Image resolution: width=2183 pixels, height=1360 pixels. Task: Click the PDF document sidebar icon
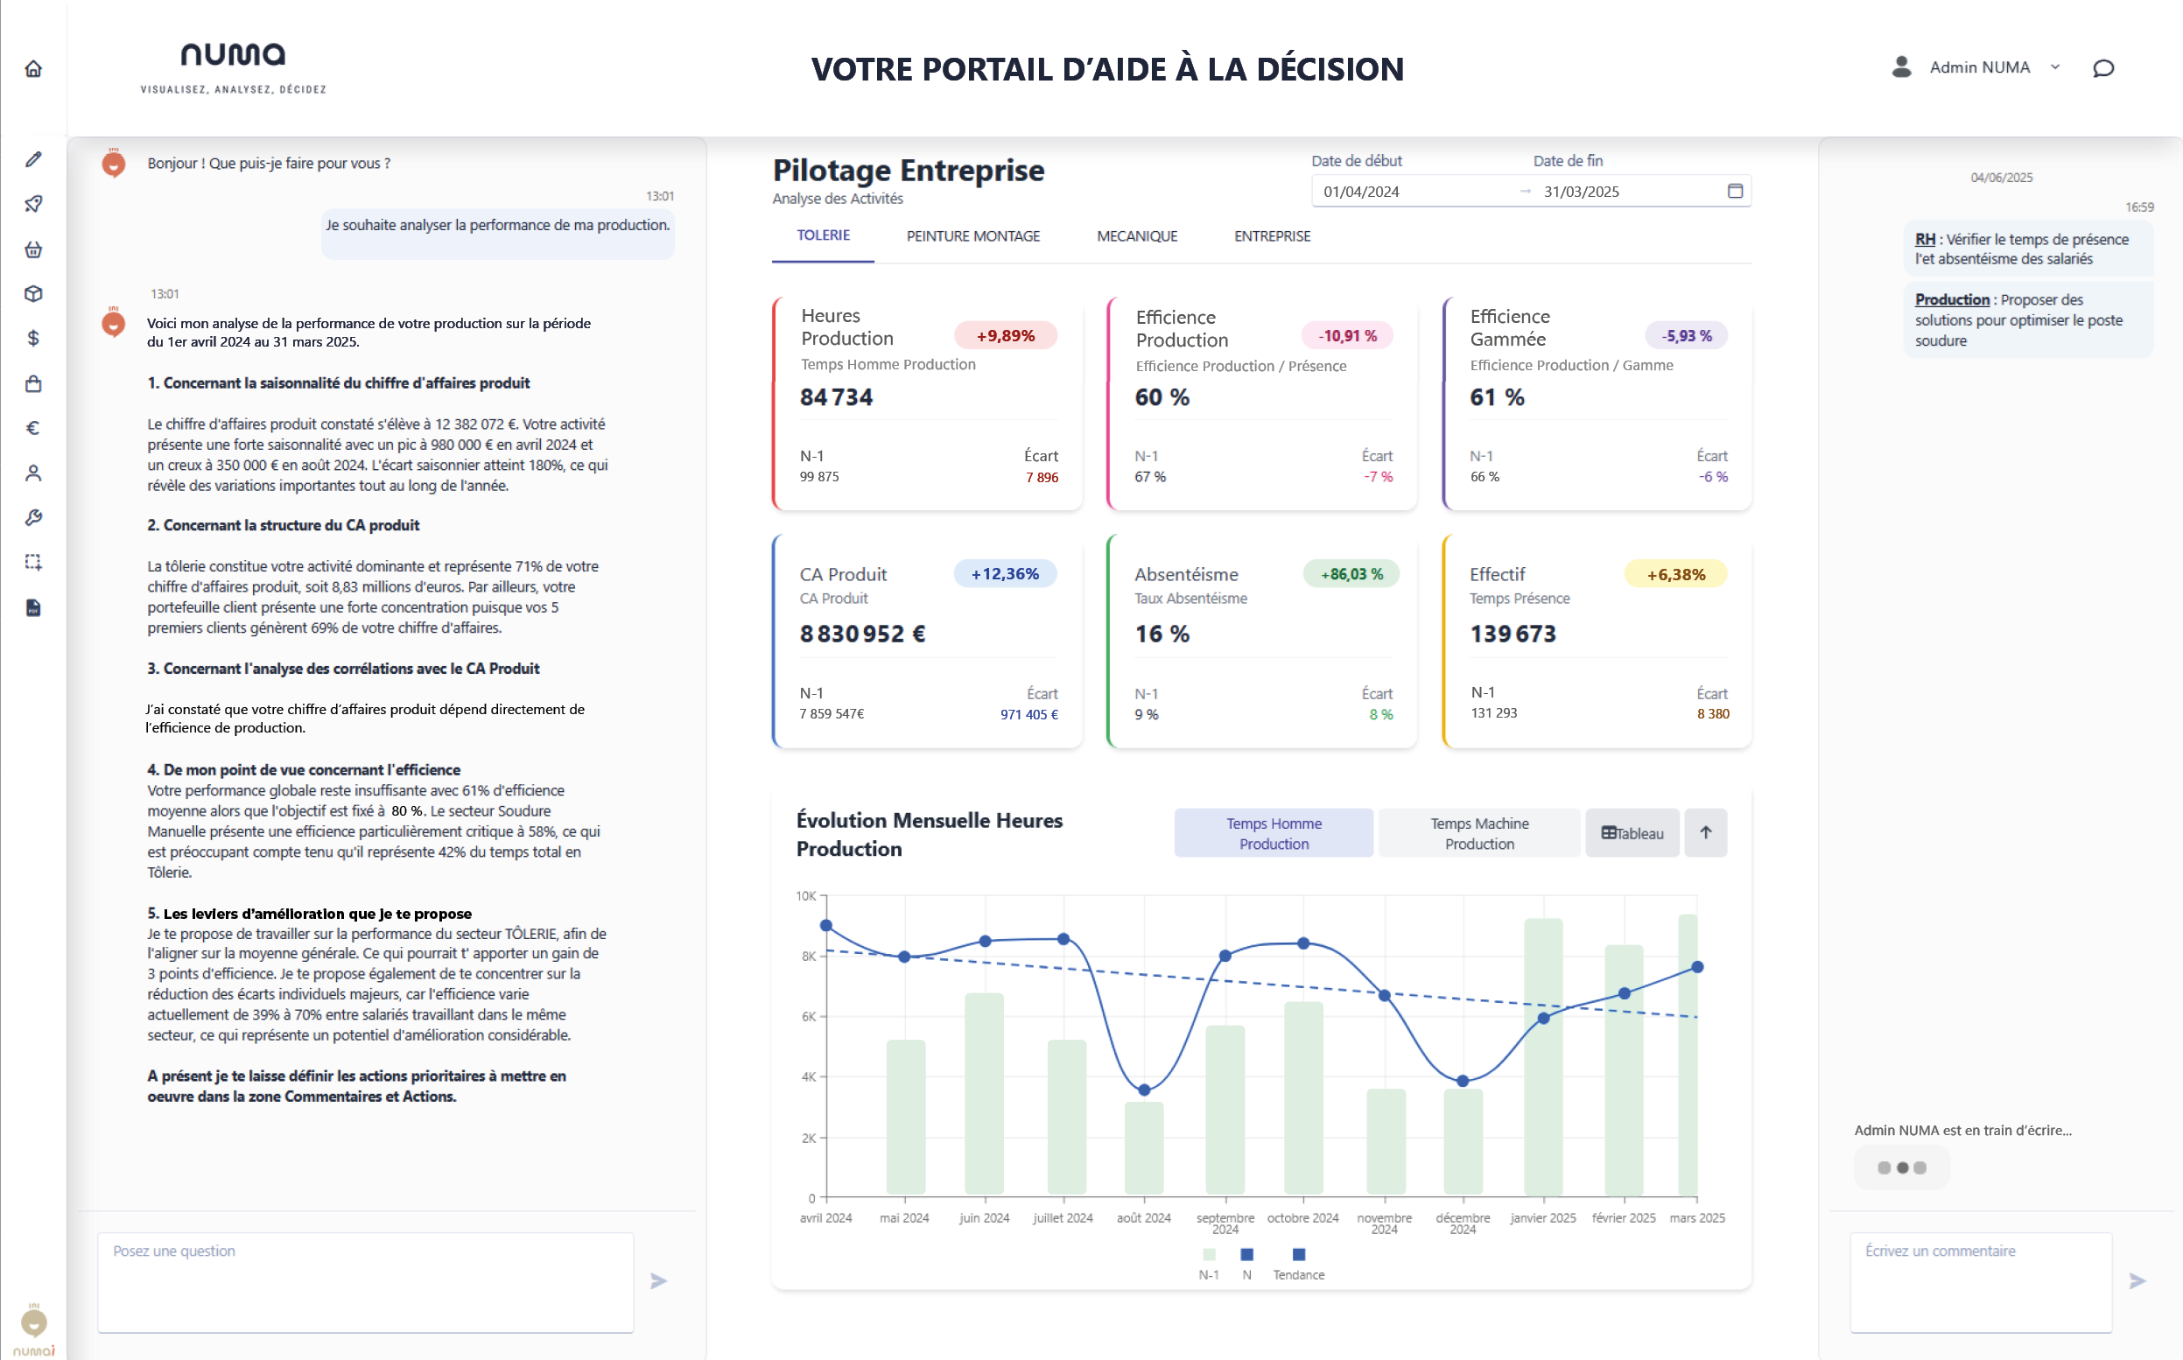click(x=33, y=607)
